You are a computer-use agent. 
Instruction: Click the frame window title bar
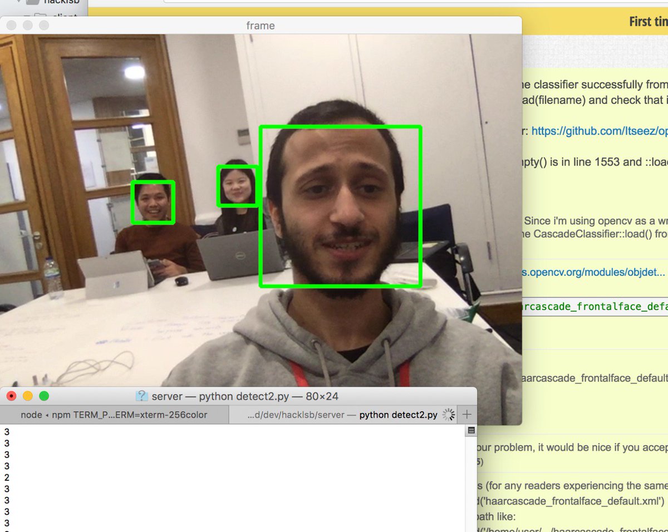(261, 26)
